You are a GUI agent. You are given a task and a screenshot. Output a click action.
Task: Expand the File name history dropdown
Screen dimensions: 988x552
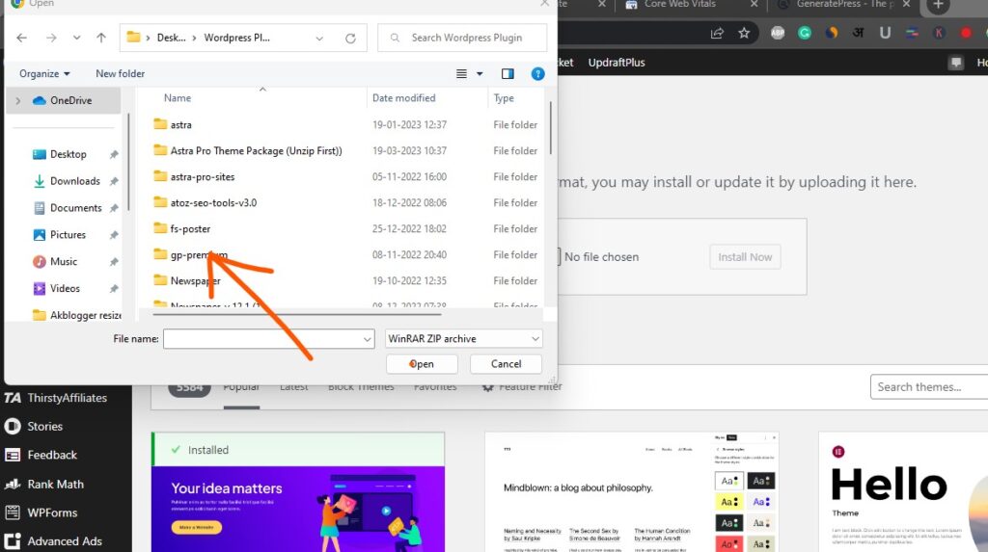(368, 339)
